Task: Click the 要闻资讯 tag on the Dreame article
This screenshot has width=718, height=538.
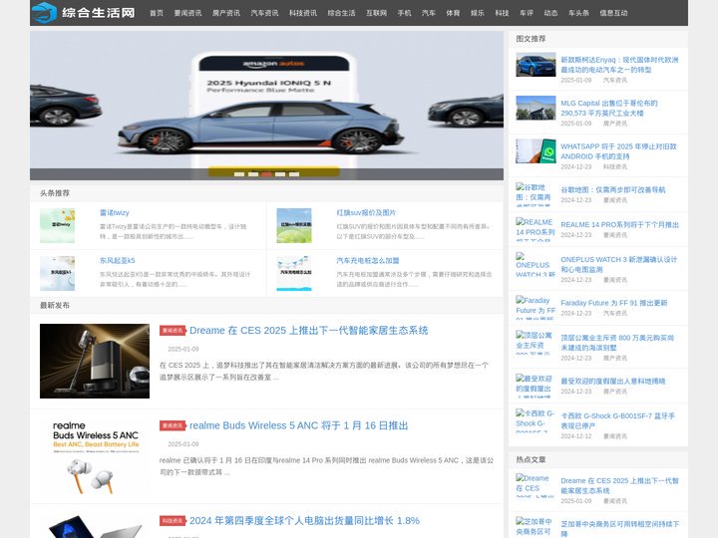Action: click(x=173, y=331)
